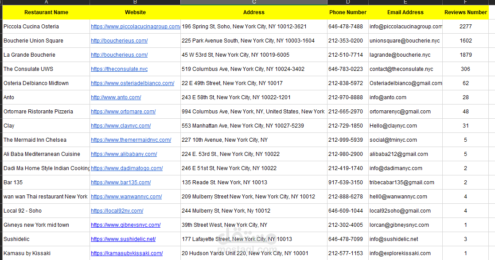Select the Anto restaurant name cell
This screenshot has width=495, height=260.
coord(46,97)
